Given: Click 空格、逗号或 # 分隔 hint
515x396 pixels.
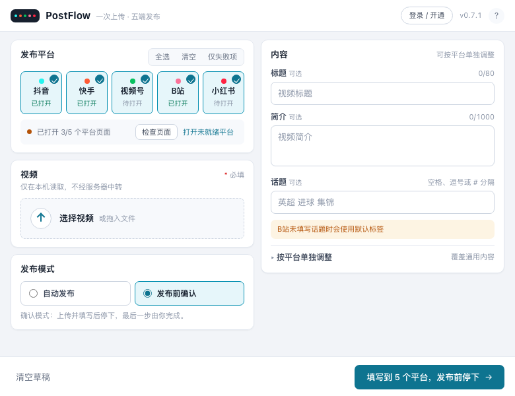Looking at the screenshot, I should [x=461, y=182].
